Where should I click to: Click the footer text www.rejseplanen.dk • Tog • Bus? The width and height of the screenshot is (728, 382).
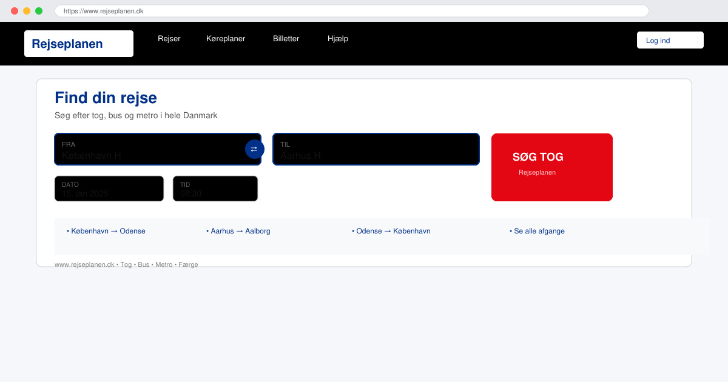click(x=126, y=264)
